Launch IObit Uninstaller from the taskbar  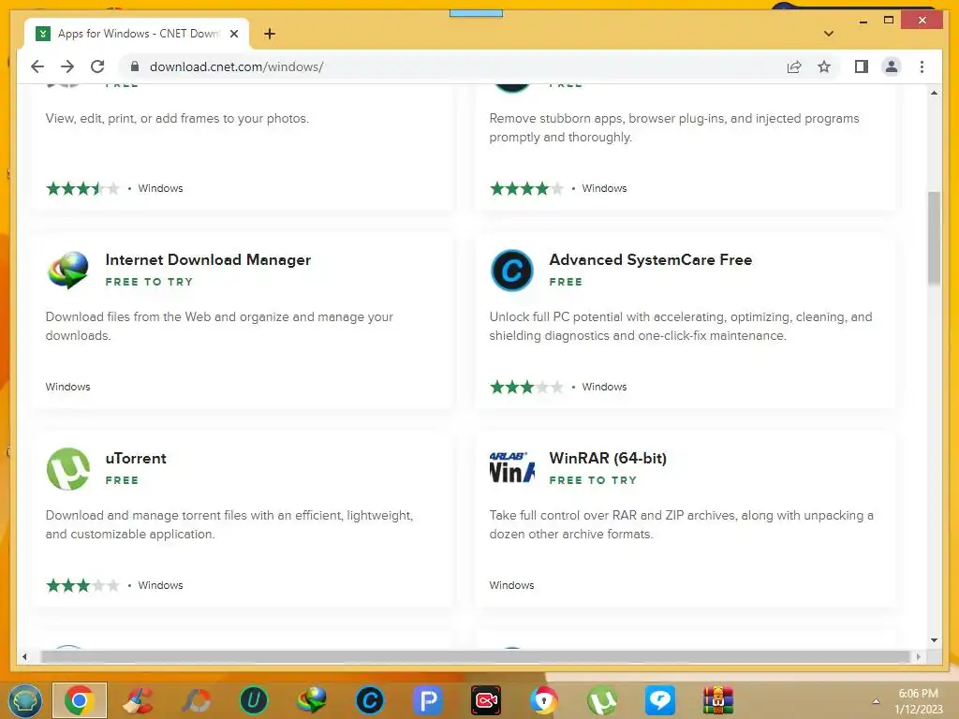click(x=253, y=700)
